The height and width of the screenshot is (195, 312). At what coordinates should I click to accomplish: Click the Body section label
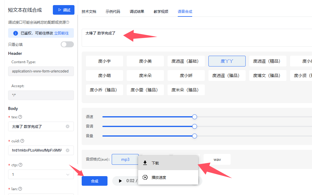point(13,108)
